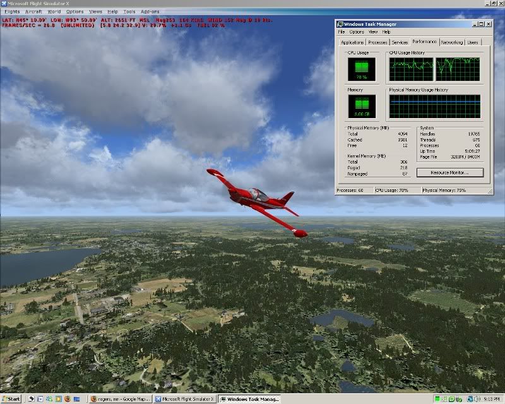Click the Memory usage gauge
Image resolution: width=505 pixels, height=404 pixels.
click(x=362, y=106)
